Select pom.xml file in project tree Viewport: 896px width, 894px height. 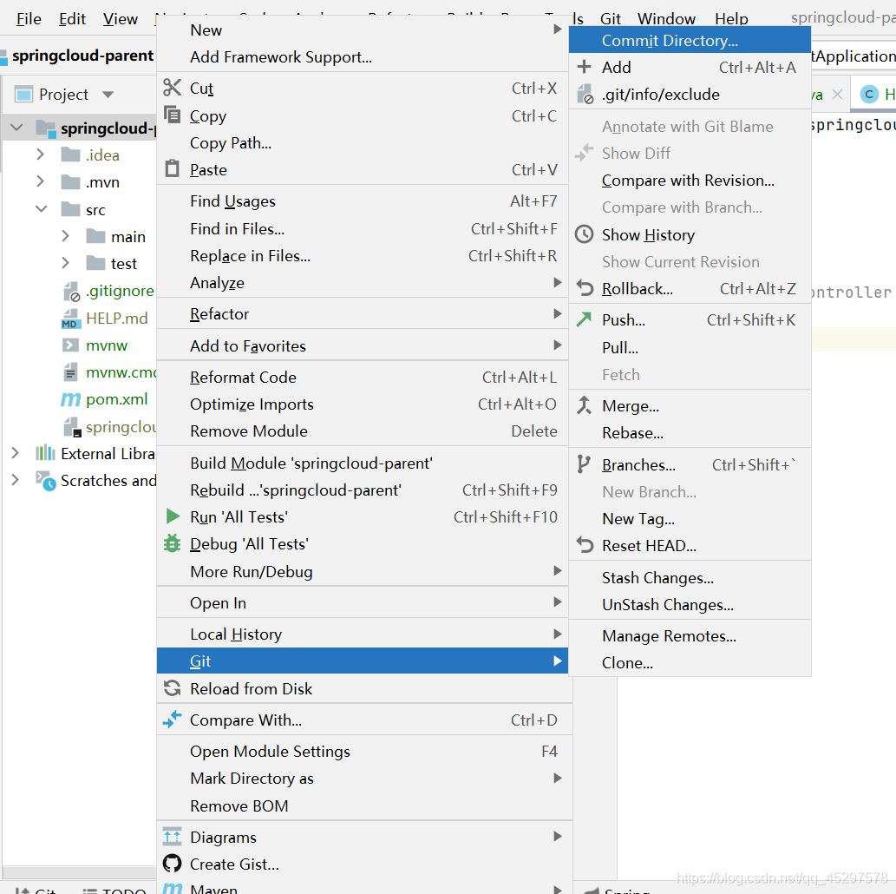click(x=116, y=399)
